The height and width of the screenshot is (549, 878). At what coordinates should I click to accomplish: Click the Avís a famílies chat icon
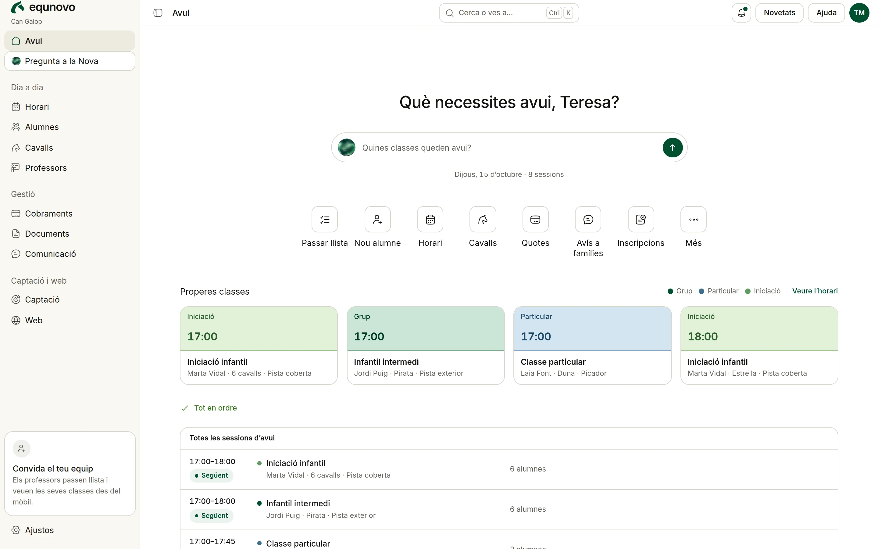click(588, 219)
